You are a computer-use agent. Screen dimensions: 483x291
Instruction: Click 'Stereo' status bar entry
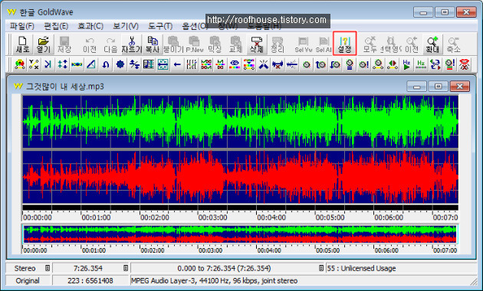[x=25, y=268]
